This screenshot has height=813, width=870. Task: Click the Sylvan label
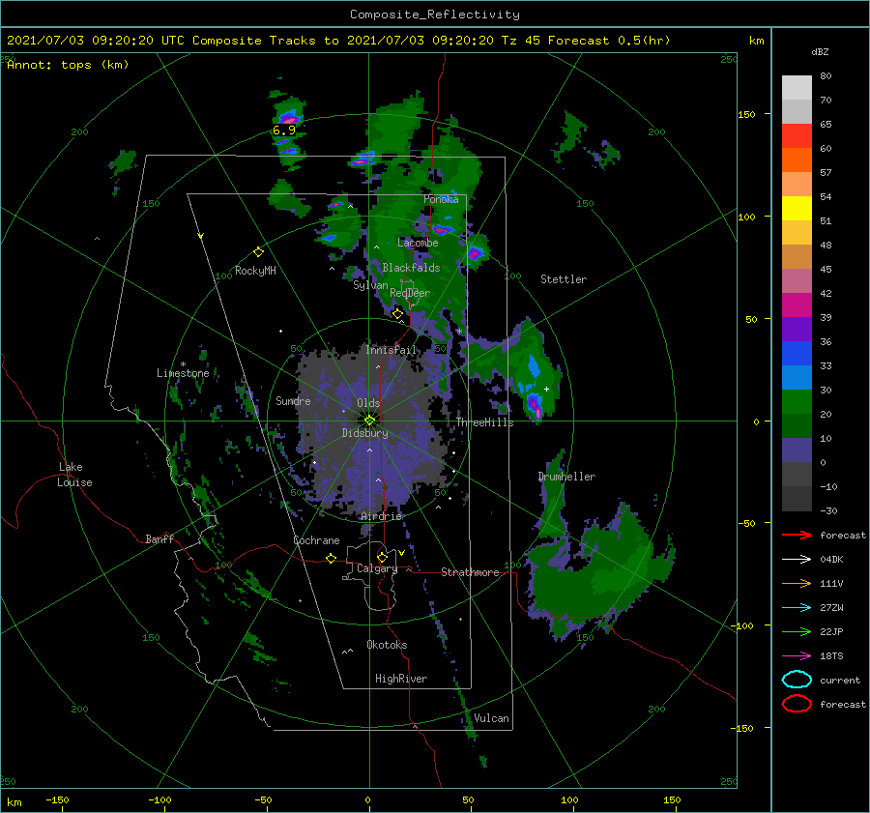click(370, 285)
